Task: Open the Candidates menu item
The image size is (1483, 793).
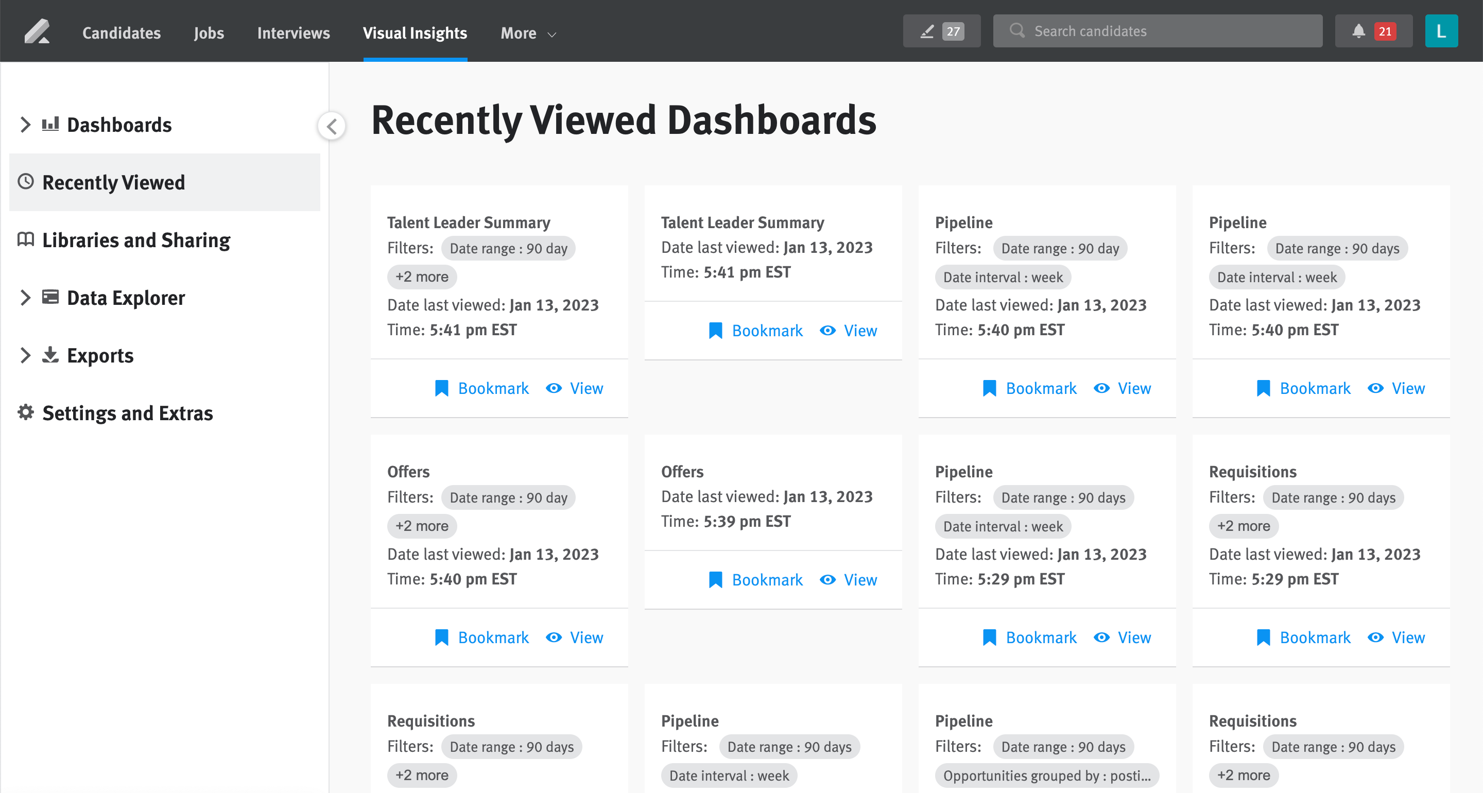Action: 121,33
